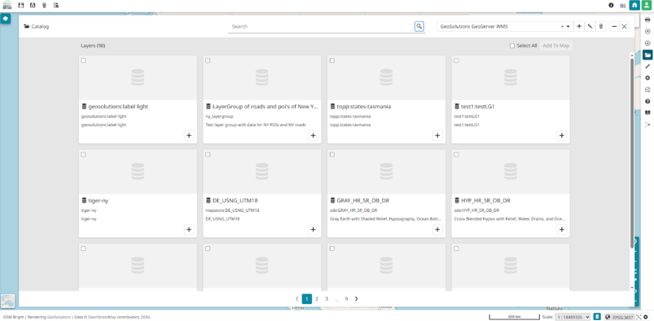Minimize the Catalog panel with dash button
The width and height of the screenshot is (654, 321).
[x=614, y=26]
